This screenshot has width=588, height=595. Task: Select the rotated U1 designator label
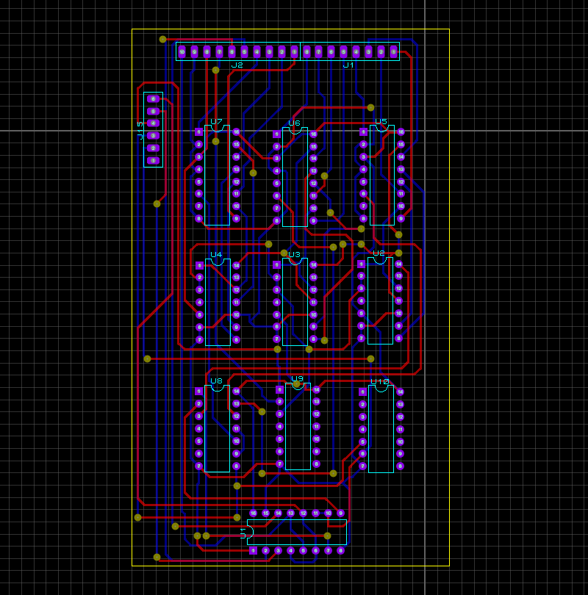[243, 533]
